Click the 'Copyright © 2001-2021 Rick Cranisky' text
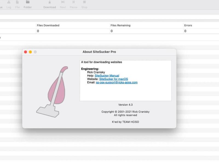Image resolution: width=219 pixels, height=164 pixels. pos(125,112)
